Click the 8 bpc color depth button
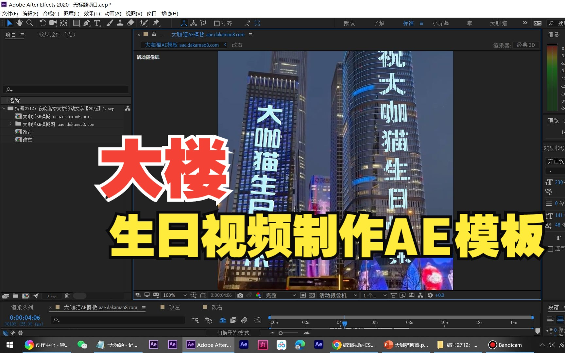565x353 pixels. 52,296
